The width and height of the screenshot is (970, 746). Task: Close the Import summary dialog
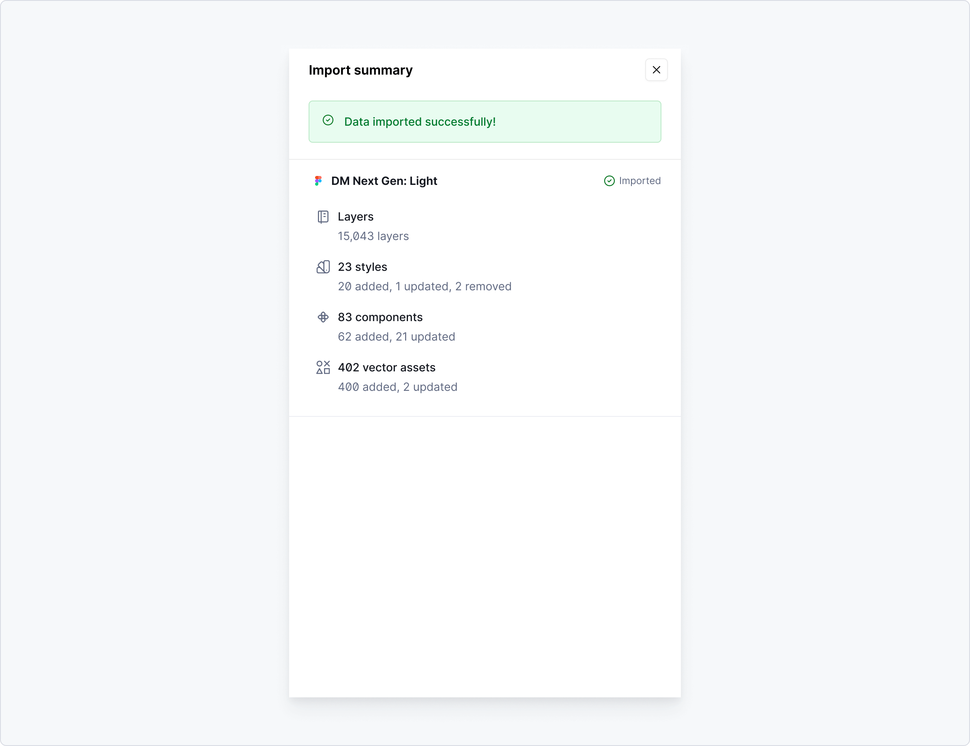tap(656, 70)
